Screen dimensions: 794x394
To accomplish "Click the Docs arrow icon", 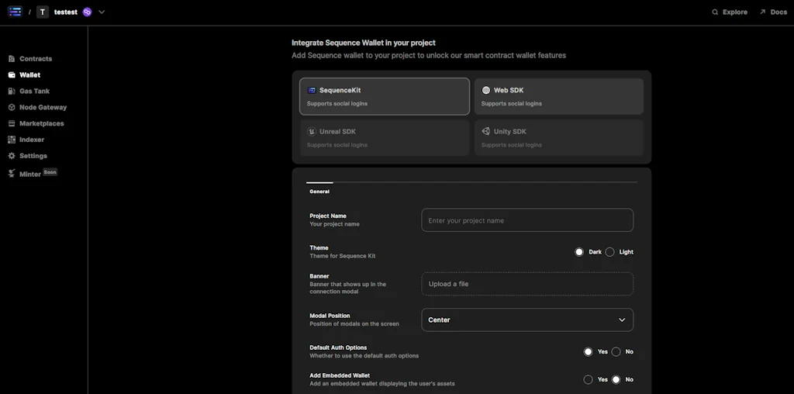I will tap(763, 12).
